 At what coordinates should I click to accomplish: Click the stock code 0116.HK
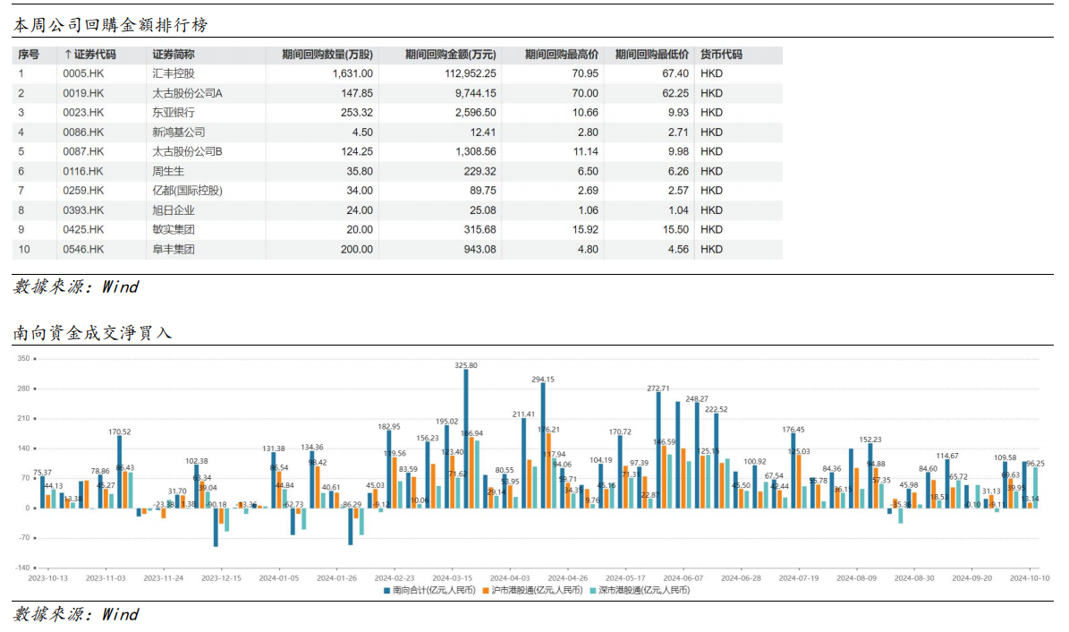tap(83, 171)
